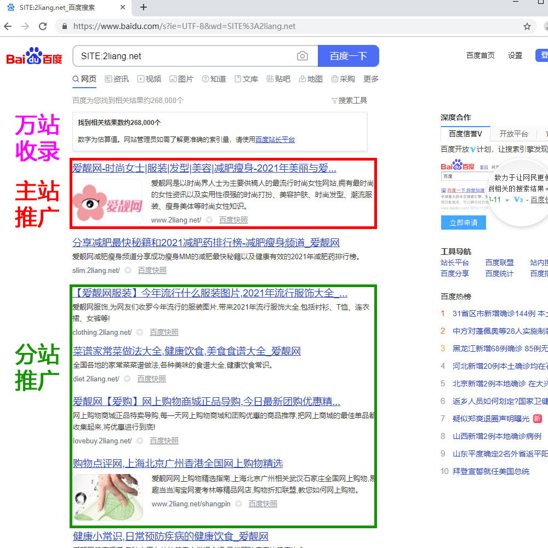Open hot item 拜登宣誓就任美国总统

[x=490, y=471]
